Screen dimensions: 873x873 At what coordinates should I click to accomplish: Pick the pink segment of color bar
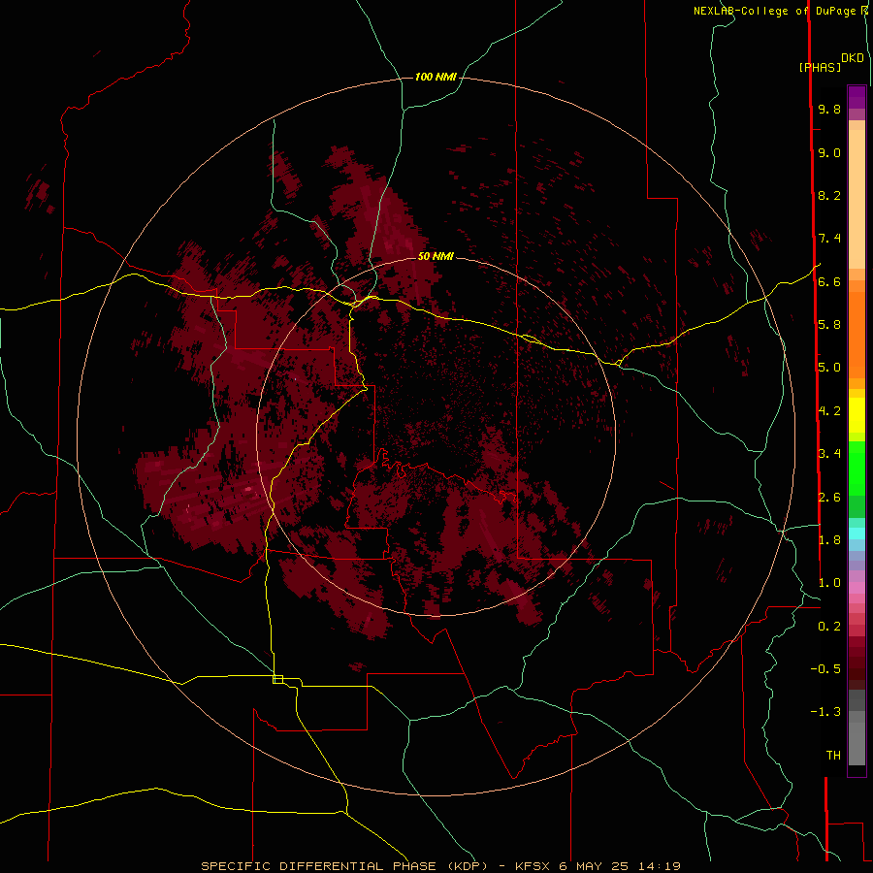(x=857, y=588)
